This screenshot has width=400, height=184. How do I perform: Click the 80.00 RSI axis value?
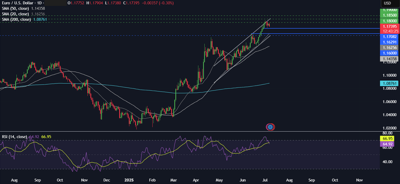pos(388,133)
